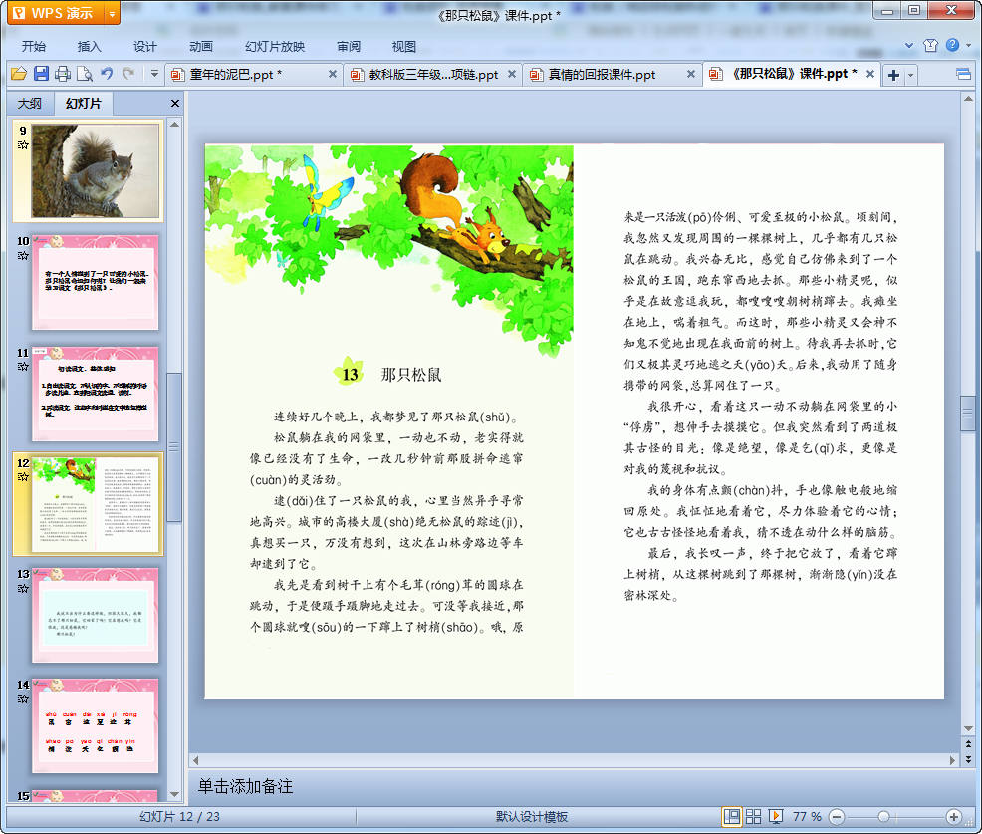Close the slide thumbnail panel
Image resolution: width=982 pixels, height=834 pixels.
point(174,104)
